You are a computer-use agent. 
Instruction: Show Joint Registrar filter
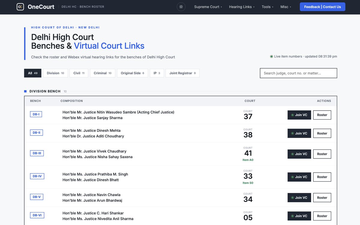pos(182,73)
